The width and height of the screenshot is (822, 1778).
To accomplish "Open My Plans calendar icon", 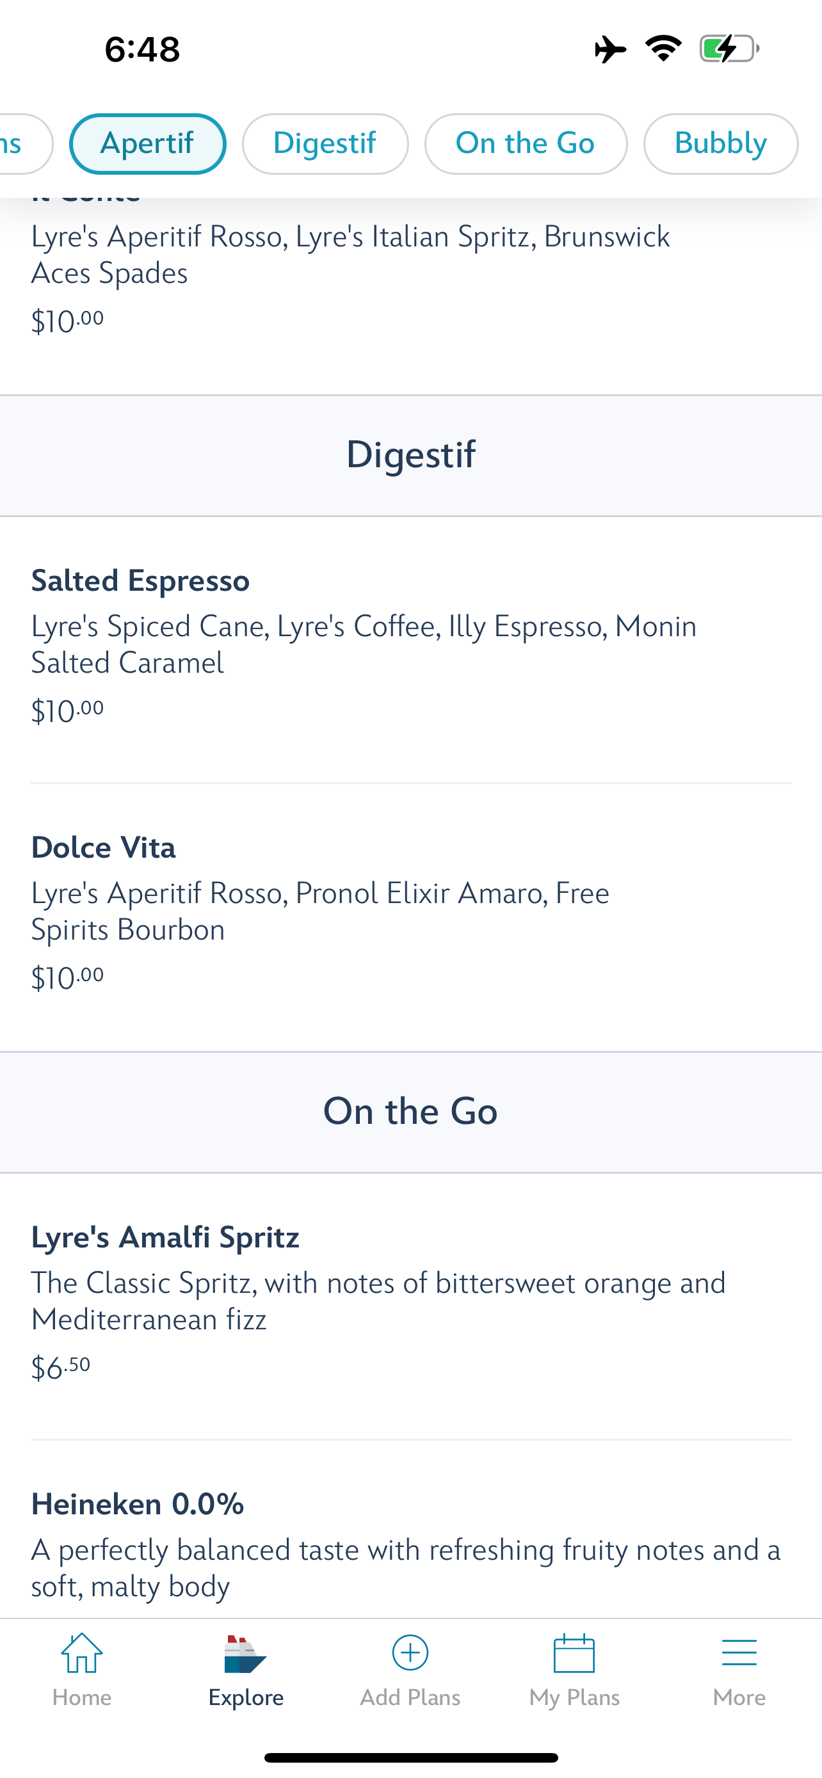I will (x=574, y=1653).
